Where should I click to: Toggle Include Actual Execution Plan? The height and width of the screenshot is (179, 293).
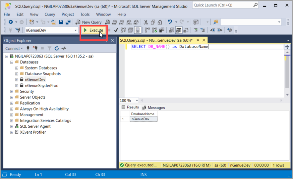click(x=147, y=30)
